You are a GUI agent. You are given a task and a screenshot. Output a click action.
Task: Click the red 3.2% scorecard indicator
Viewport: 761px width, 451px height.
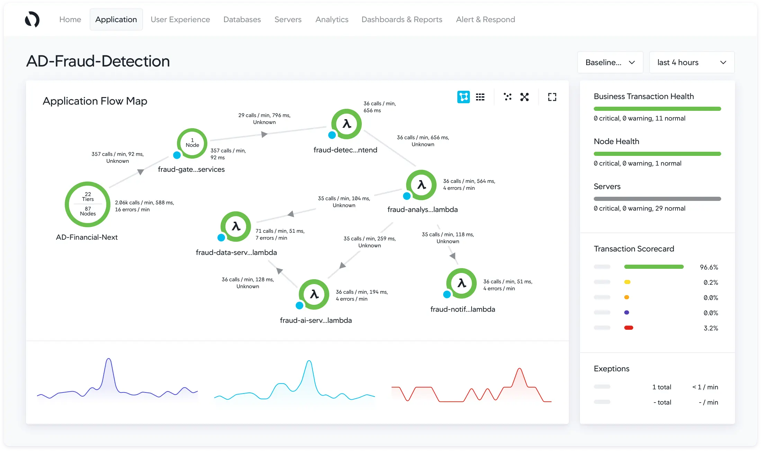click(x=628, y=328)
